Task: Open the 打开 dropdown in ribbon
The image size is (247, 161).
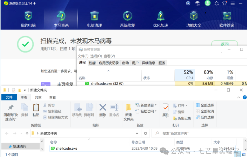Action: [x=186, y=105]
